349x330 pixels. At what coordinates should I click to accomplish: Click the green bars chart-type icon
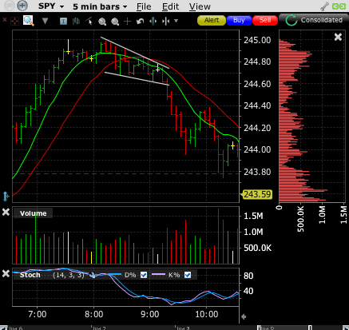(x=76, y=21)
